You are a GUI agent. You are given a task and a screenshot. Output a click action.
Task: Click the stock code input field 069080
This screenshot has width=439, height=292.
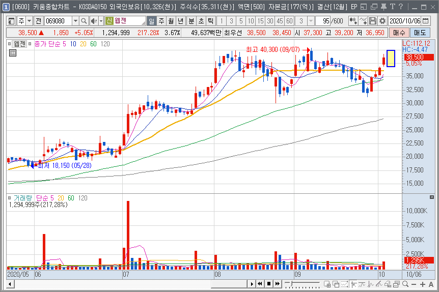(58, 21)
